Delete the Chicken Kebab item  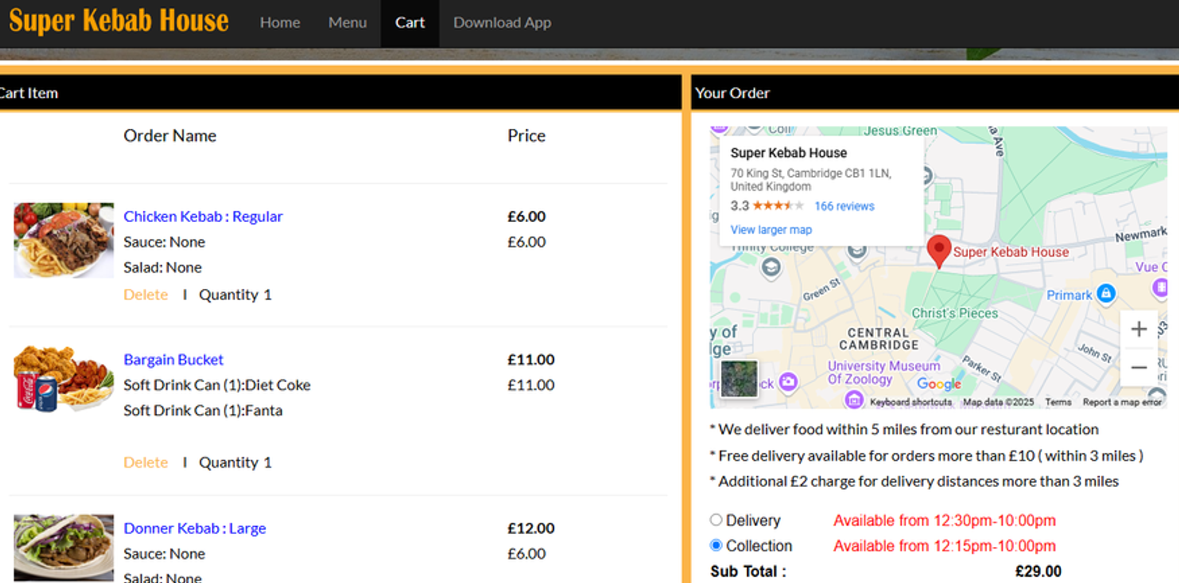(145, 294)
